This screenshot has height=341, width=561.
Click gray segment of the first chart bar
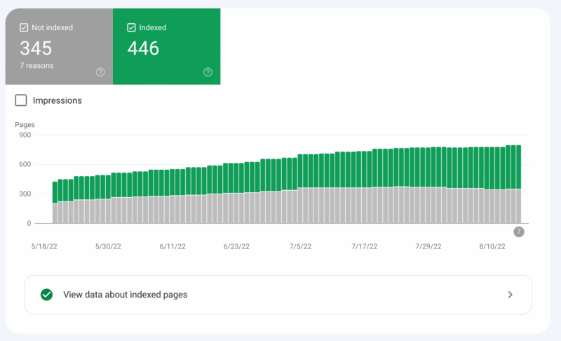[x=55, y=213]
